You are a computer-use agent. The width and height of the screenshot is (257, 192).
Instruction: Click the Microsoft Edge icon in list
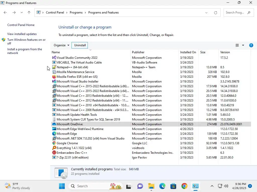coord(54,133)
